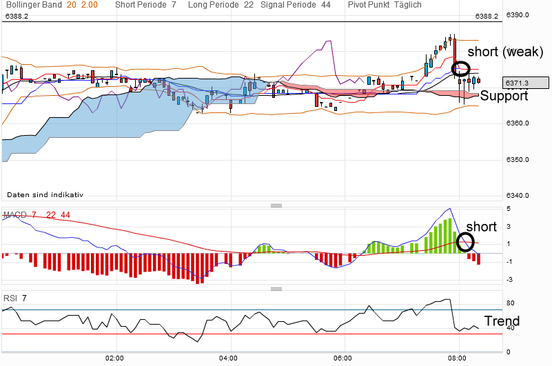The image size is (552, 366).
Task: Select the Long Periode value 22
Action: pyautogui.click(x=249, y=5)
